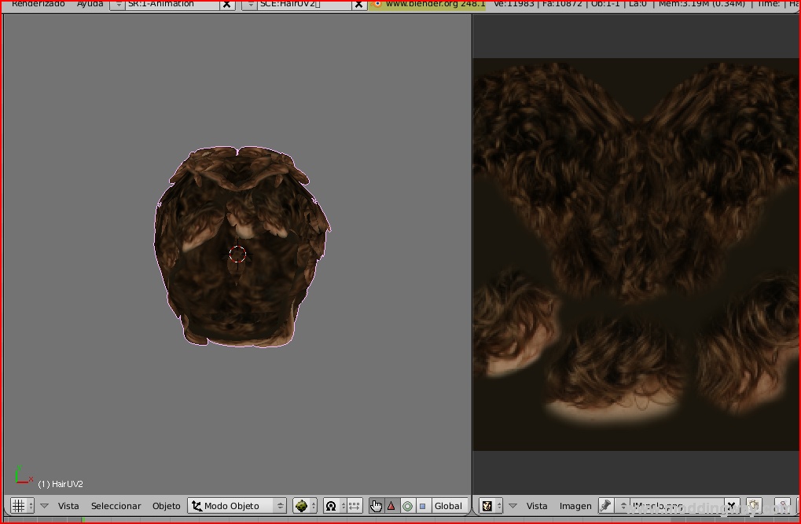Open the UV editor window type selector
This screenshot has width=801, height=524.
491,506
